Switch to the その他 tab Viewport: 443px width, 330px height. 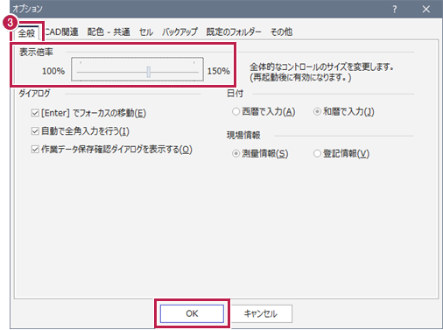click(281, 32)
